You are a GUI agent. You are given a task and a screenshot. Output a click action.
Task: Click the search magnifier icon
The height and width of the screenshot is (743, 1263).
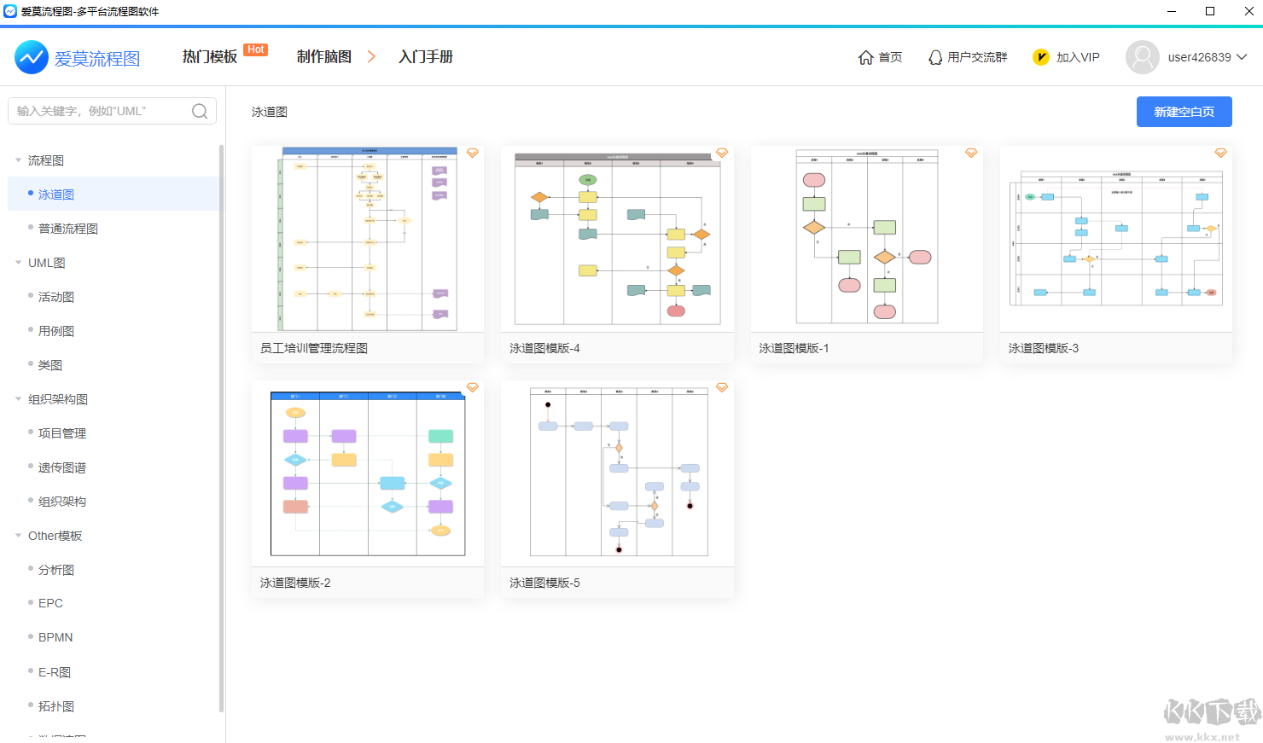point(199,111)
